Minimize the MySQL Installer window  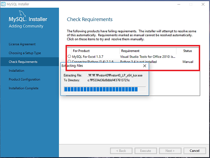click(179, 4)
